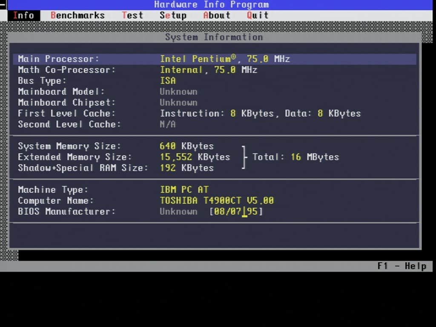Screen dimensions: 436x327
Task: Select the Mainboard Model label
Action: 61,92
